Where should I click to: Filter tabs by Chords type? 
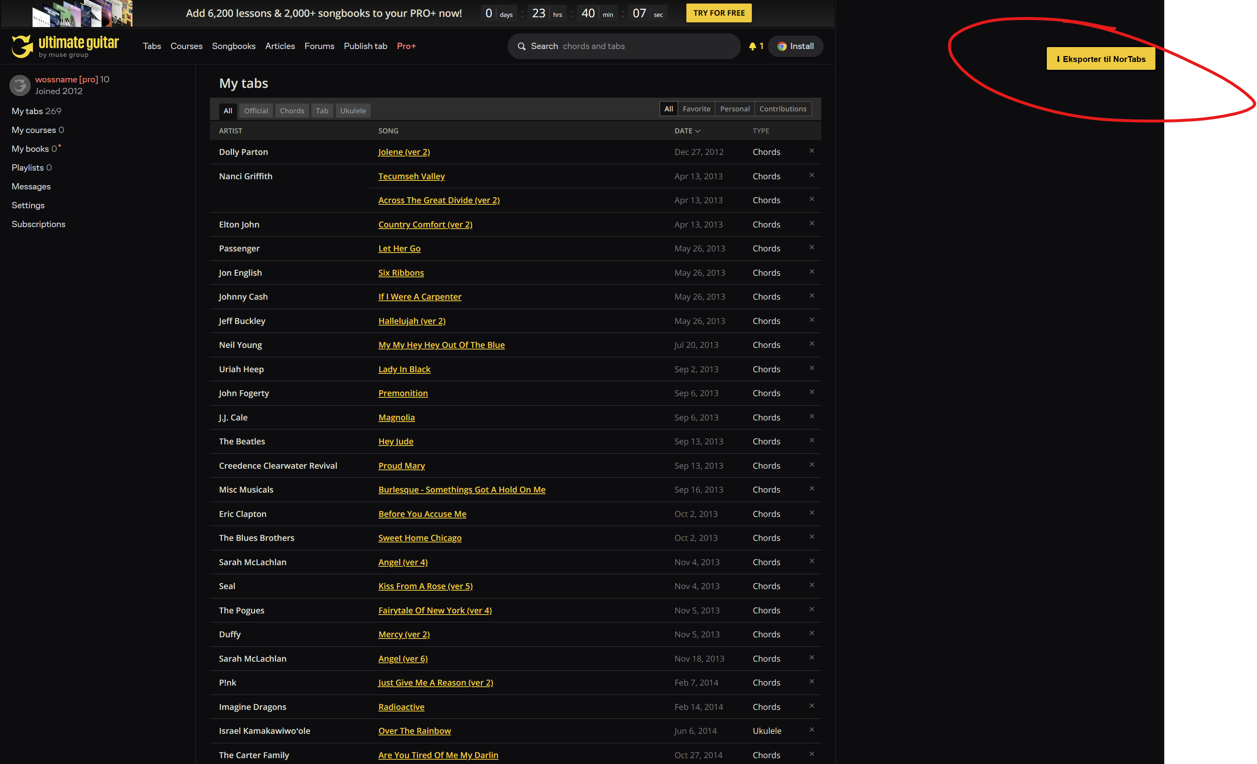(292, 111)
